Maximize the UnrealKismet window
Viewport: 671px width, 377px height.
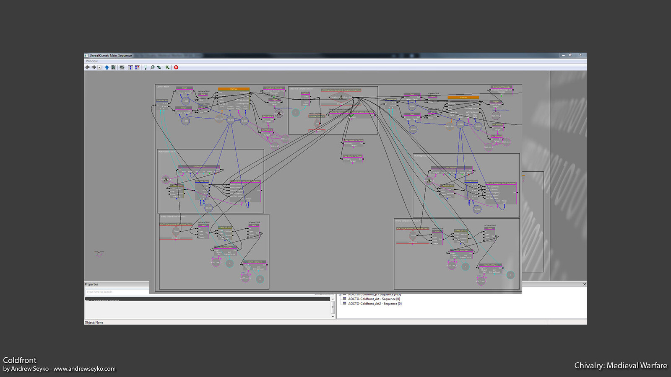click(x=570, y=55)
